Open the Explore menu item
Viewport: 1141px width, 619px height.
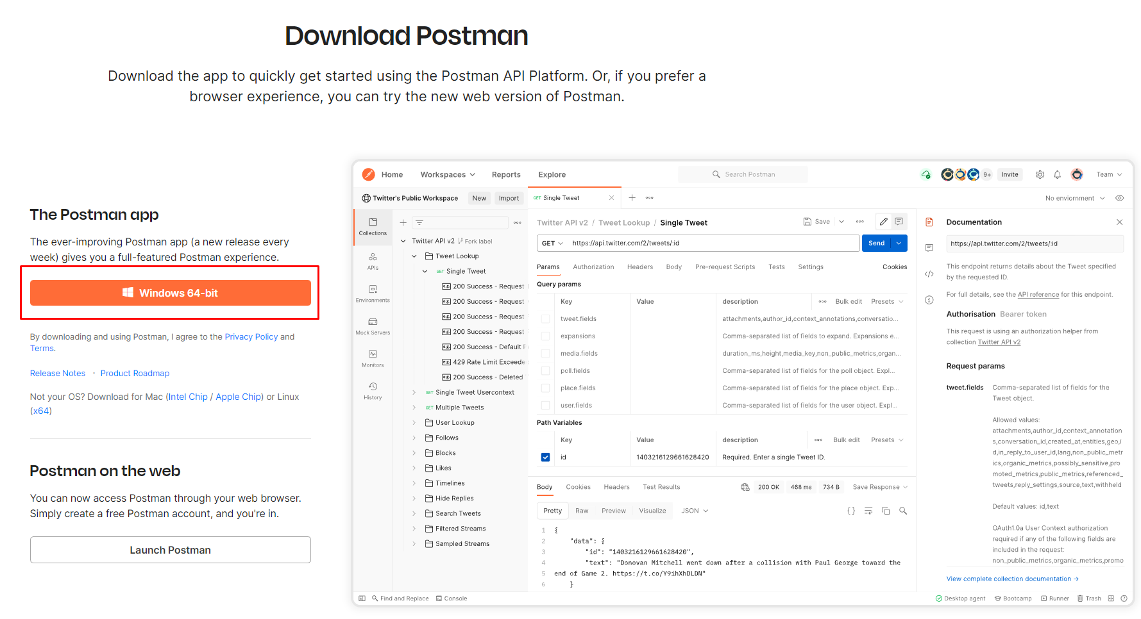[x=552, y=174]
